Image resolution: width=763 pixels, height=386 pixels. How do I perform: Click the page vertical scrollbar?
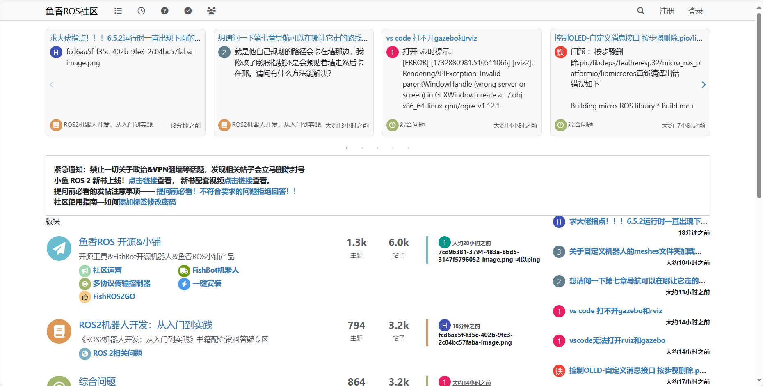click(x=759, y=123)
